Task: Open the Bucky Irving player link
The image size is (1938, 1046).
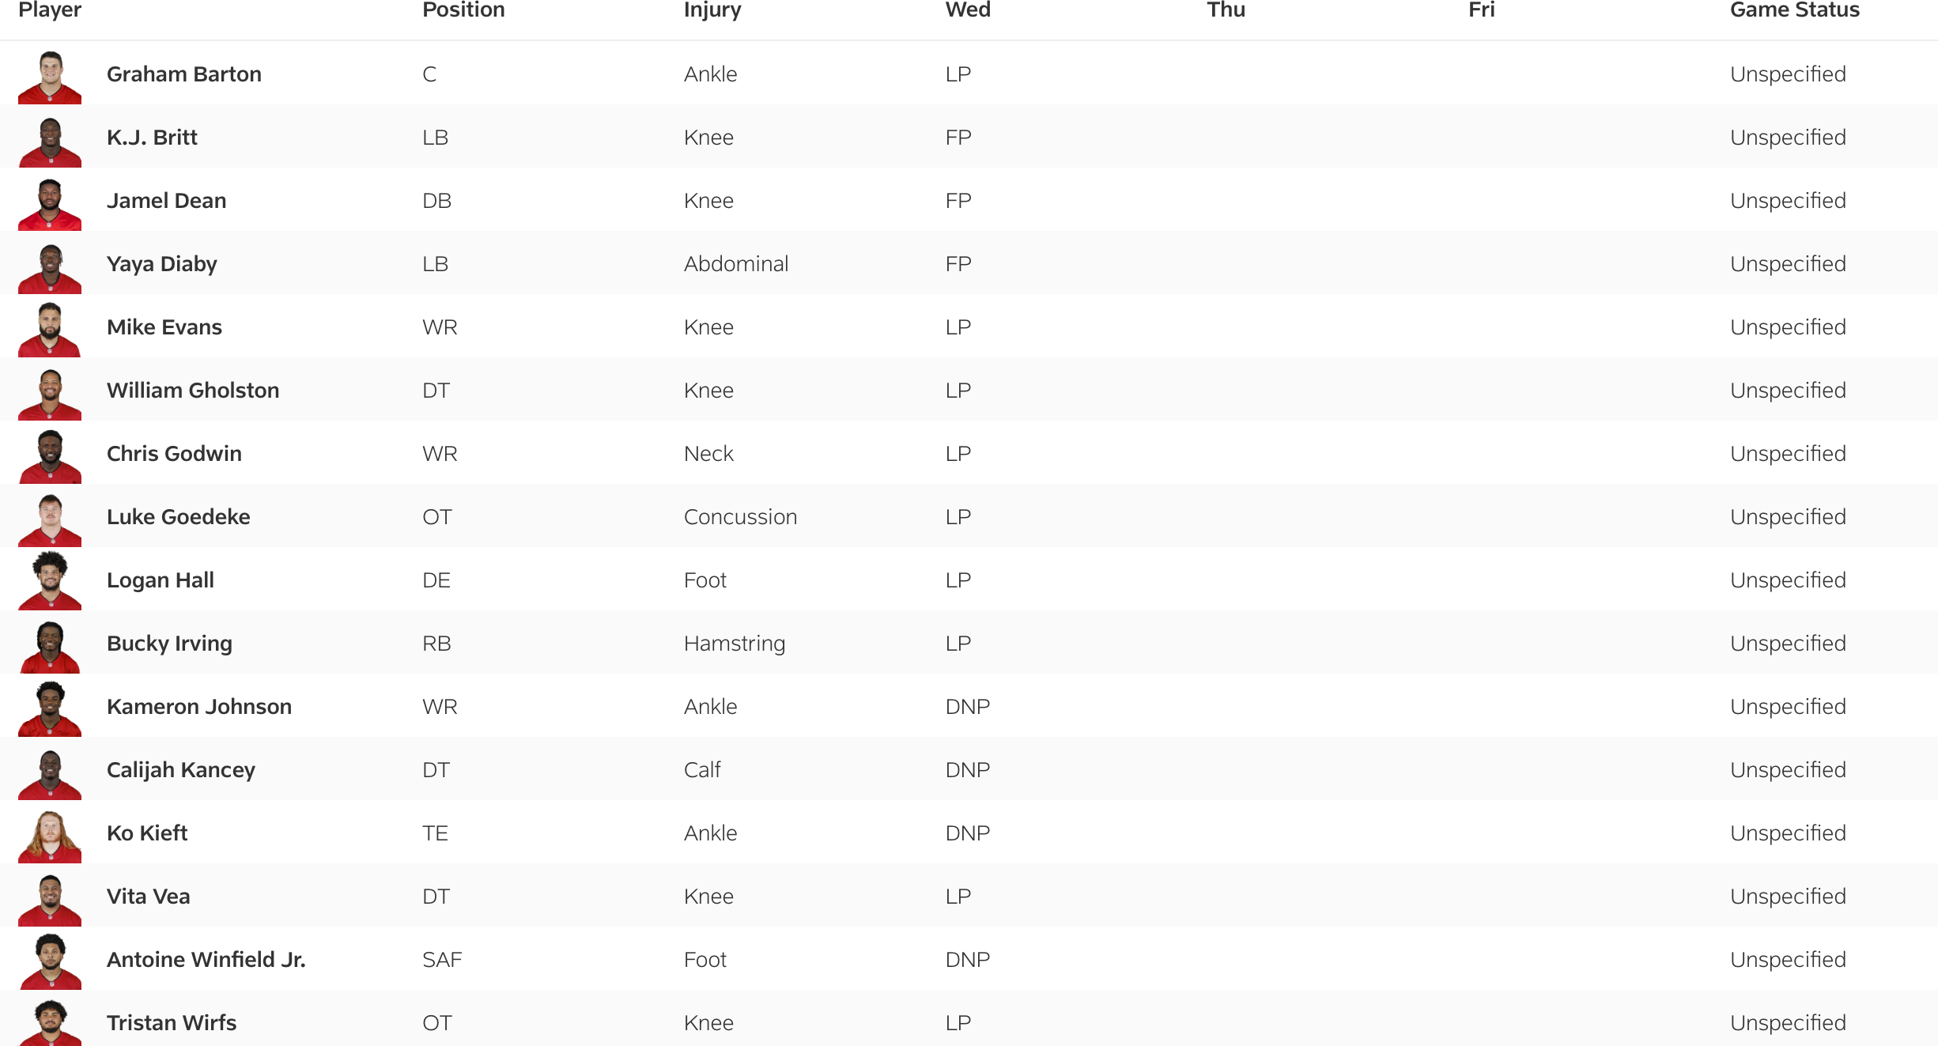Action: [169, 644]
